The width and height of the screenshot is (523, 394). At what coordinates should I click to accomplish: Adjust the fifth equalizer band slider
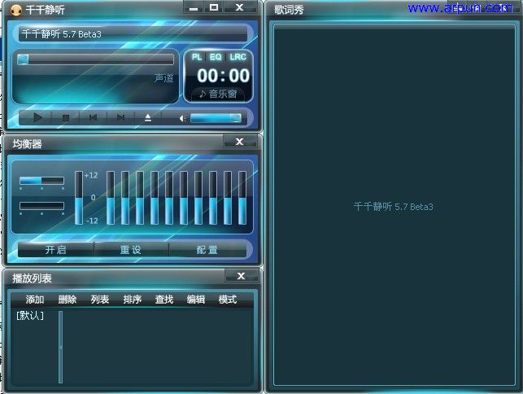(169, 198)
